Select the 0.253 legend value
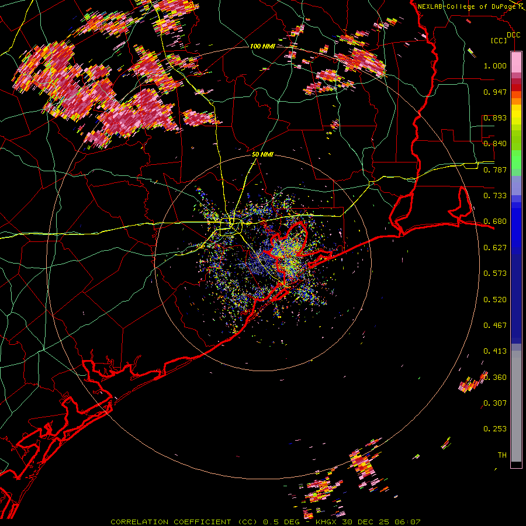526x526 pixels. point(495,429)
